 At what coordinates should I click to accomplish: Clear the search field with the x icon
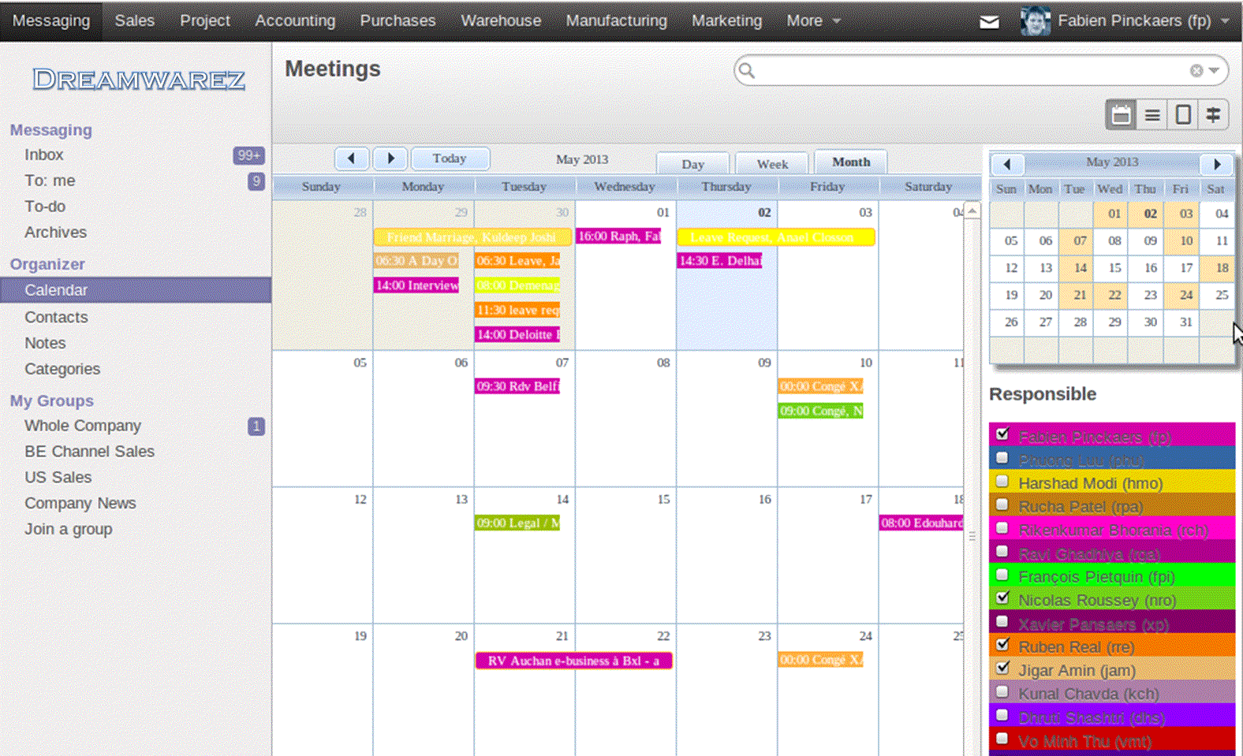pyautogui.click(x=1196, y=71)
